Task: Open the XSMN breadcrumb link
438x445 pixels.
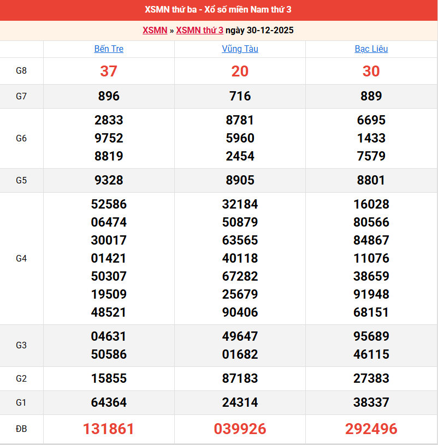Action: click(x=155, y=31)
